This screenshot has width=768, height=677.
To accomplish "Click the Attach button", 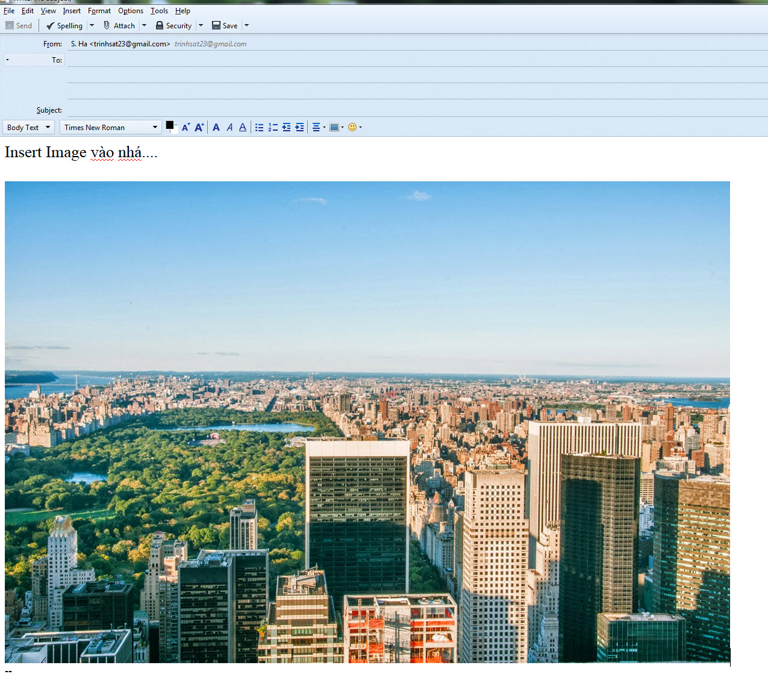I will 119,25.
